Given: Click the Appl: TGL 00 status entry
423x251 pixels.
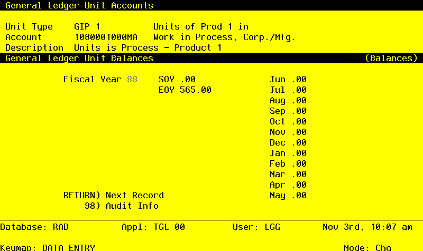Looking at the screenshot, I should point(153,227).
